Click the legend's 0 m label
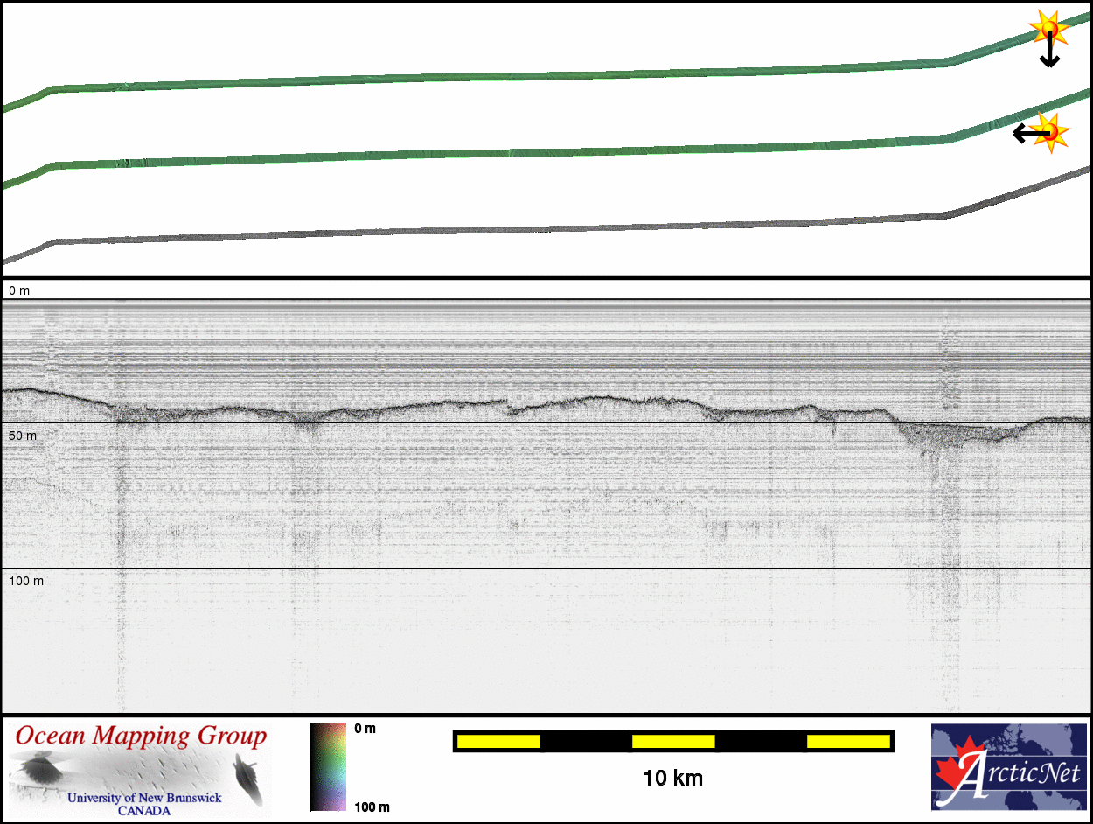The width and height of the screenshot is (1093, 824). coord(365,729)
